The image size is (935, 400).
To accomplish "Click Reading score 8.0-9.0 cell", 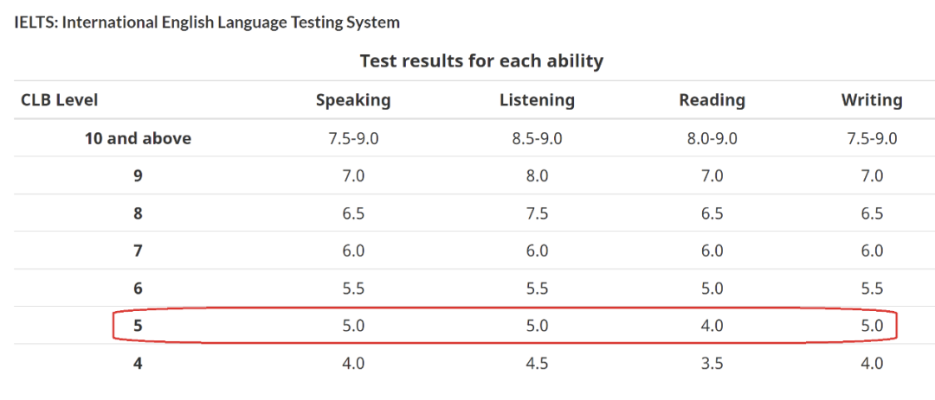I will 712,139.
